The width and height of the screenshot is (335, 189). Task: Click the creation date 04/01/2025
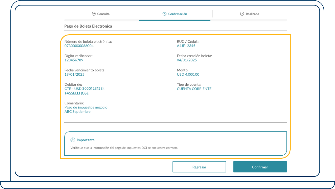(x=187, y=60)
